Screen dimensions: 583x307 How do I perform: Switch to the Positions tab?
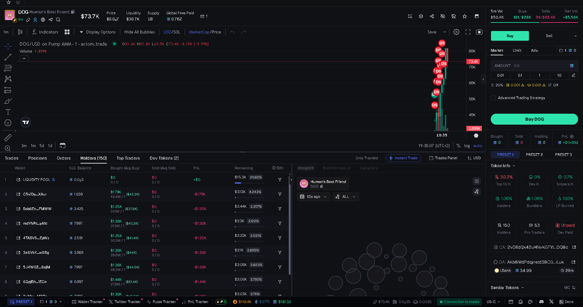point(37,158)
